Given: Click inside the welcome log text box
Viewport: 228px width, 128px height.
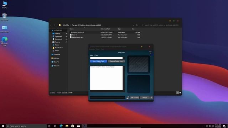Looking at the screenshot, I should click(106, 78).
